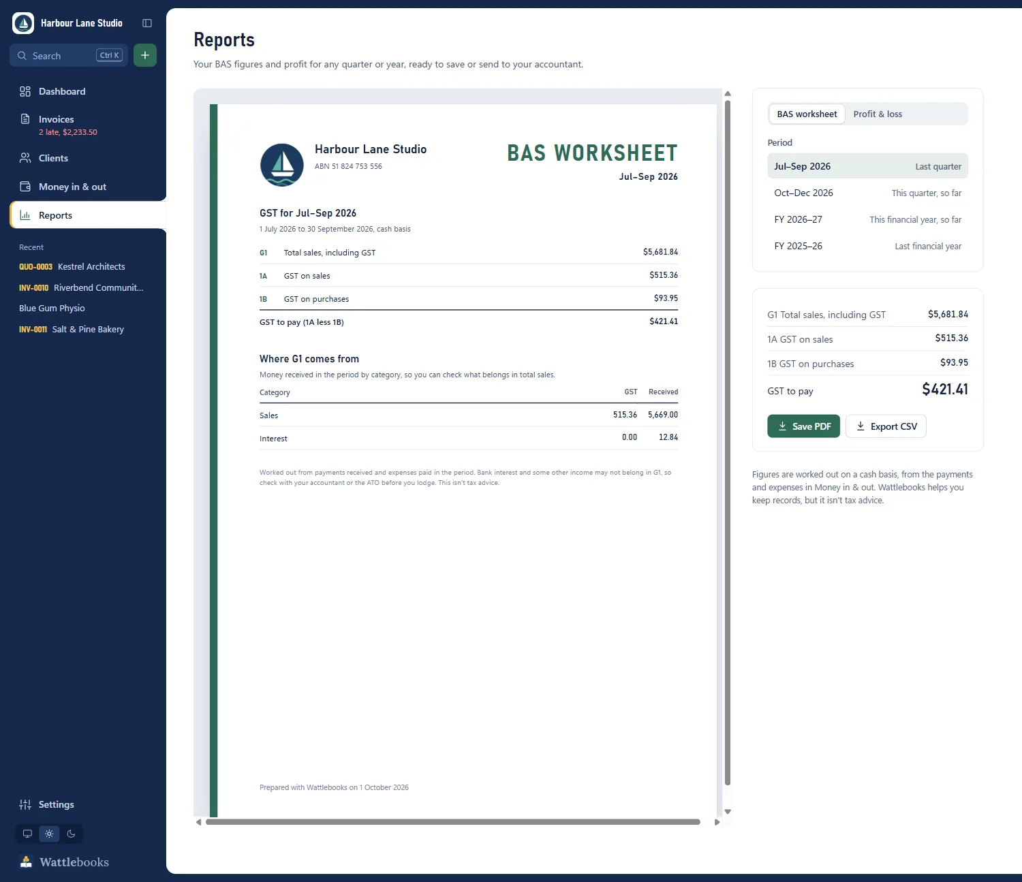
Task: Open the Settings sliders icon
Action: tap(25, 804)
